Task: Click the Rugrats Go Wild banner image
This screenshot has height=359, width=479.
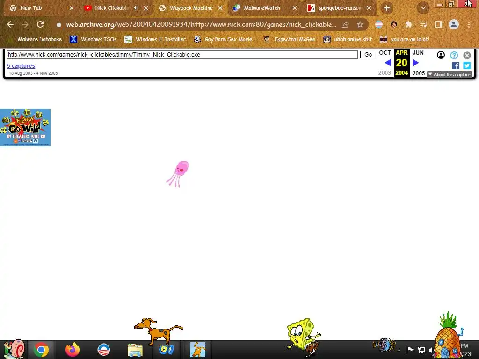Action: tap(25, 128)
